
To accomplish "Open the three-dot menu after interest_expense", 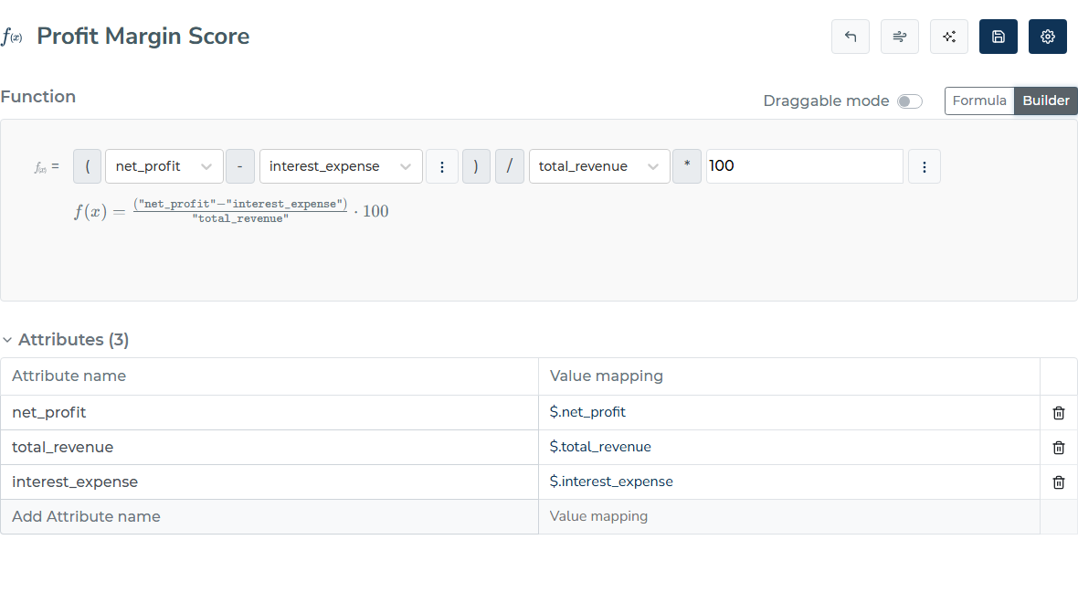I will click(442, 166).
